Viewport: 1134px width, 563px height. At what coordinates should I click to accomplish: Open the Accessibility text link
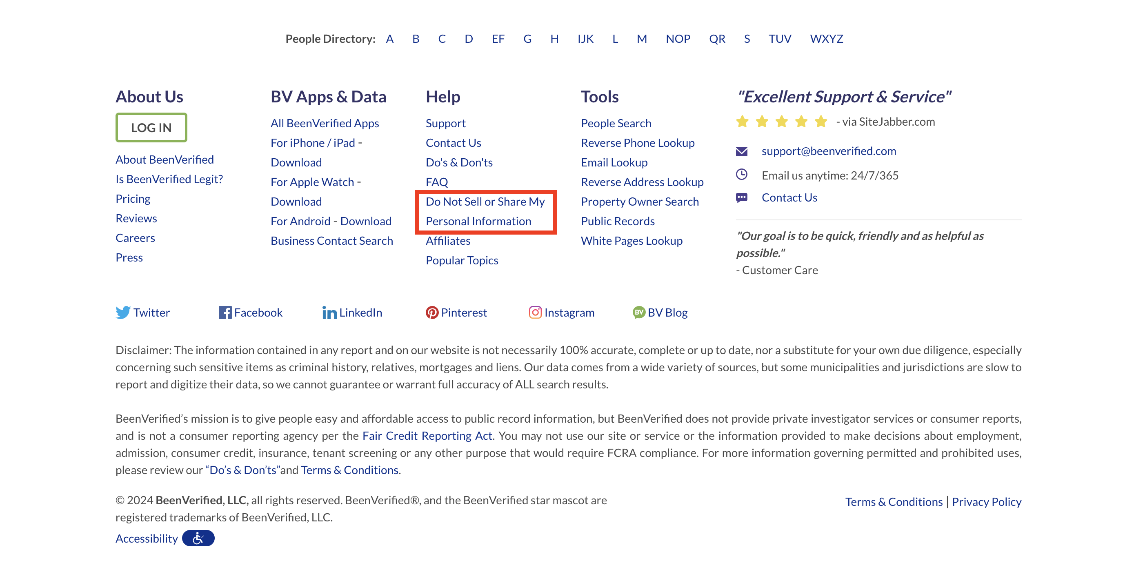pyautogui.click(x=147, y=539)
